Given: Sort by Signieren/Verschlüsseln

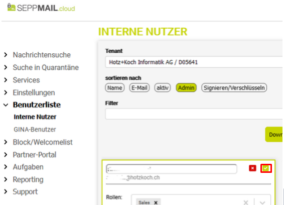Looking at the screenshot, I should point(234,87).
